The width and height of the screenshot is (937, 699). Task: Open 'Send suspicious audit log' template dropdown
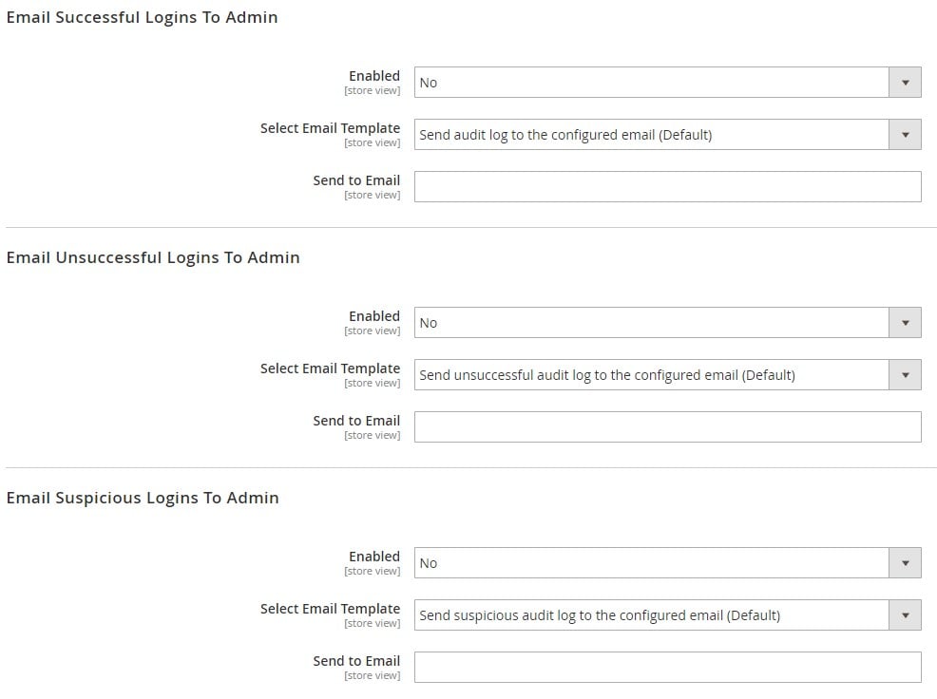click(667, 614)
